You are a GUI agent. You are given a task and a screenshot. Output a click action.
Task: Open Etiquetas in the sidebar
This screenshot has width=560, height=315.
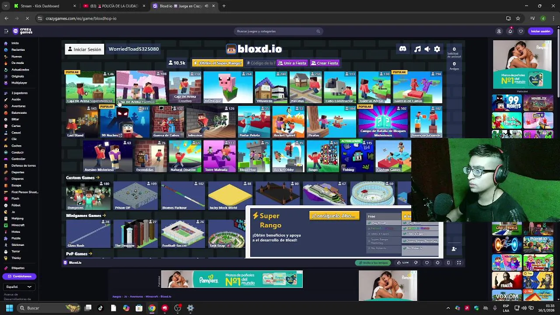[x=17, y=268]
